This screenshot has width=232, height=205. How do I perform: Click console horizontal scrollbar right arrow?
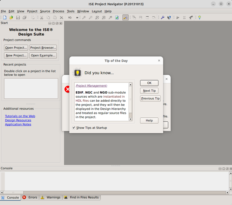pyautogui.click(x=228, y=193)
